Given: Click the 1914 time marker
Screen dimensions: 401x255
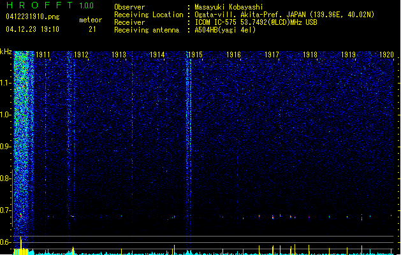Looking at the screenshot, I should pyautogui.click(x=157, y=55).
